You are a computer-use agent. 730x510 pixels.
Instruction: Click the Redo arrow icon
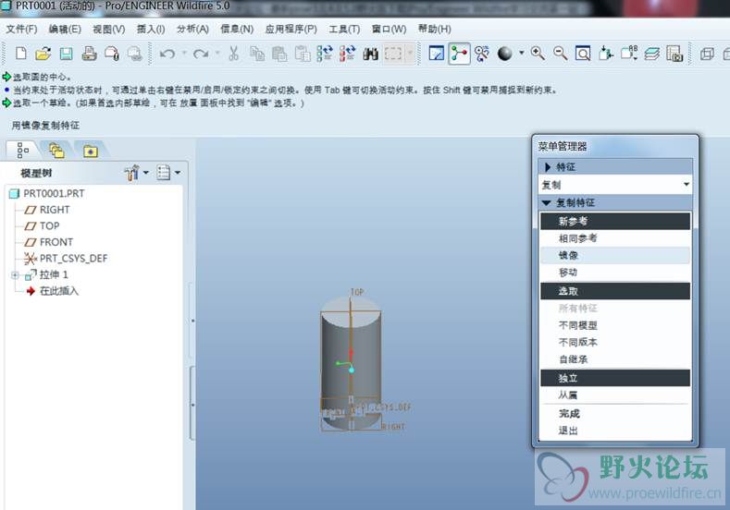click(200, 54)
